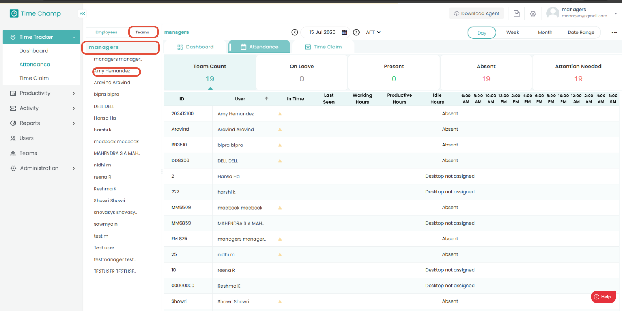The image size is (622, 311).
Task: Click the On Leave summary card
Action: tap(302, 73)
